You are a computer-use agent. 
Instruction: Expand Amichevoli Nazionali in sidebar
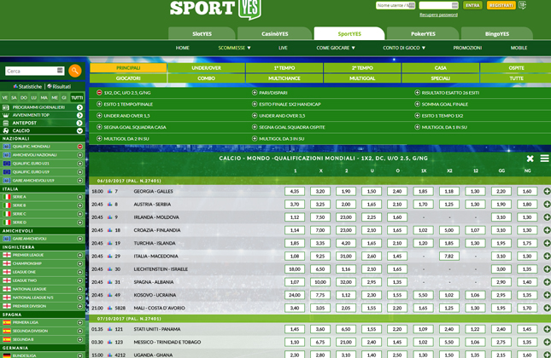coord(79,155)
